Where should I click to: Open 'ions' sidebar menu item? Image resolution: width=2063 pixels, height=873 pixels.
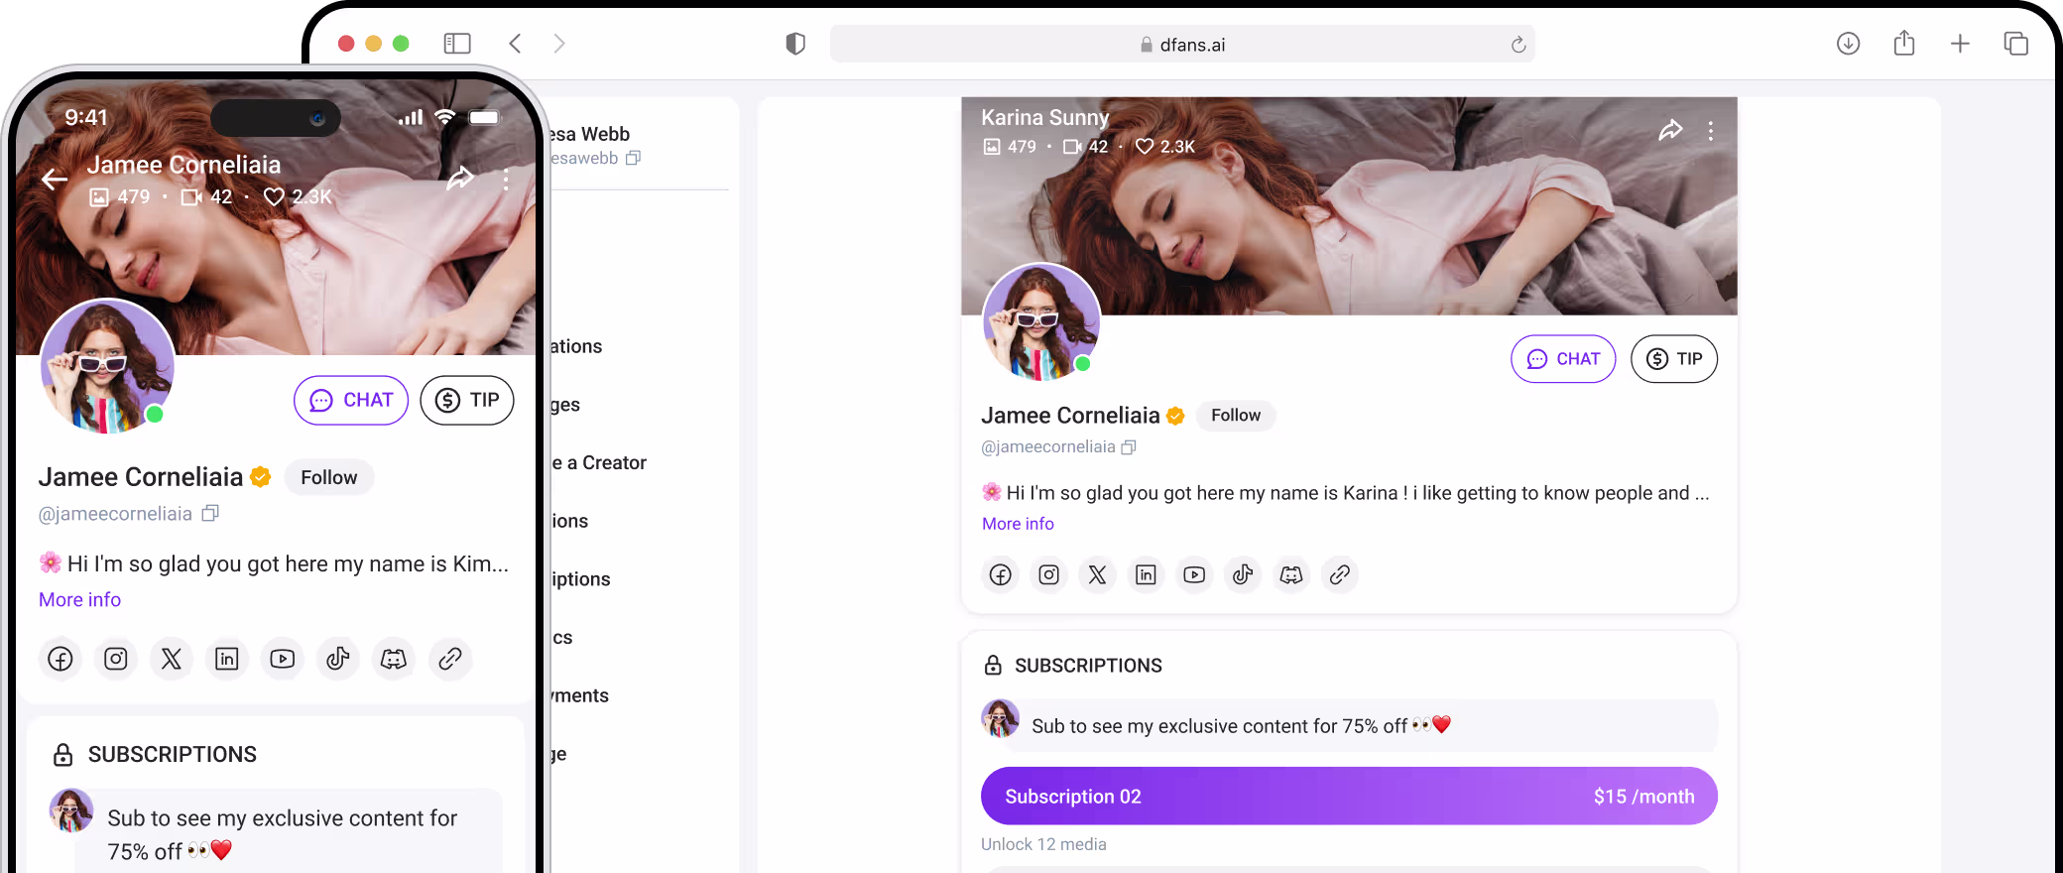[570, 522]
